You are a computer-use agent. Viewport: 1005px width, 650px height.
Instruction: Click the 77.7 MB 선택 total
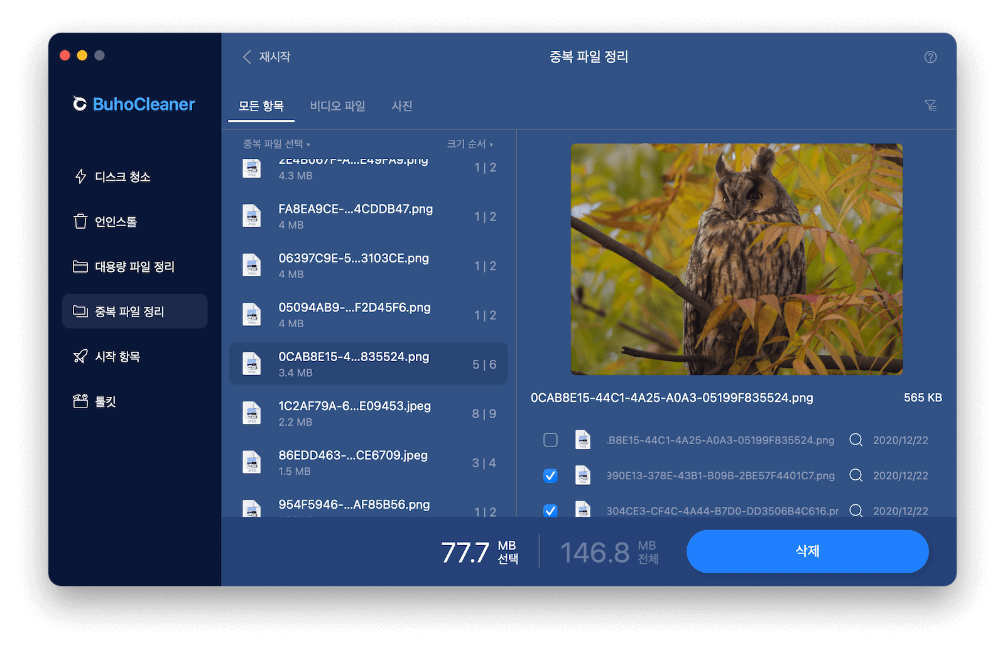point(480,552)
